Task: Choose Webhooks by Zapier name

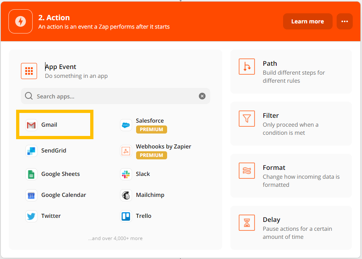Action: [163, 146]
